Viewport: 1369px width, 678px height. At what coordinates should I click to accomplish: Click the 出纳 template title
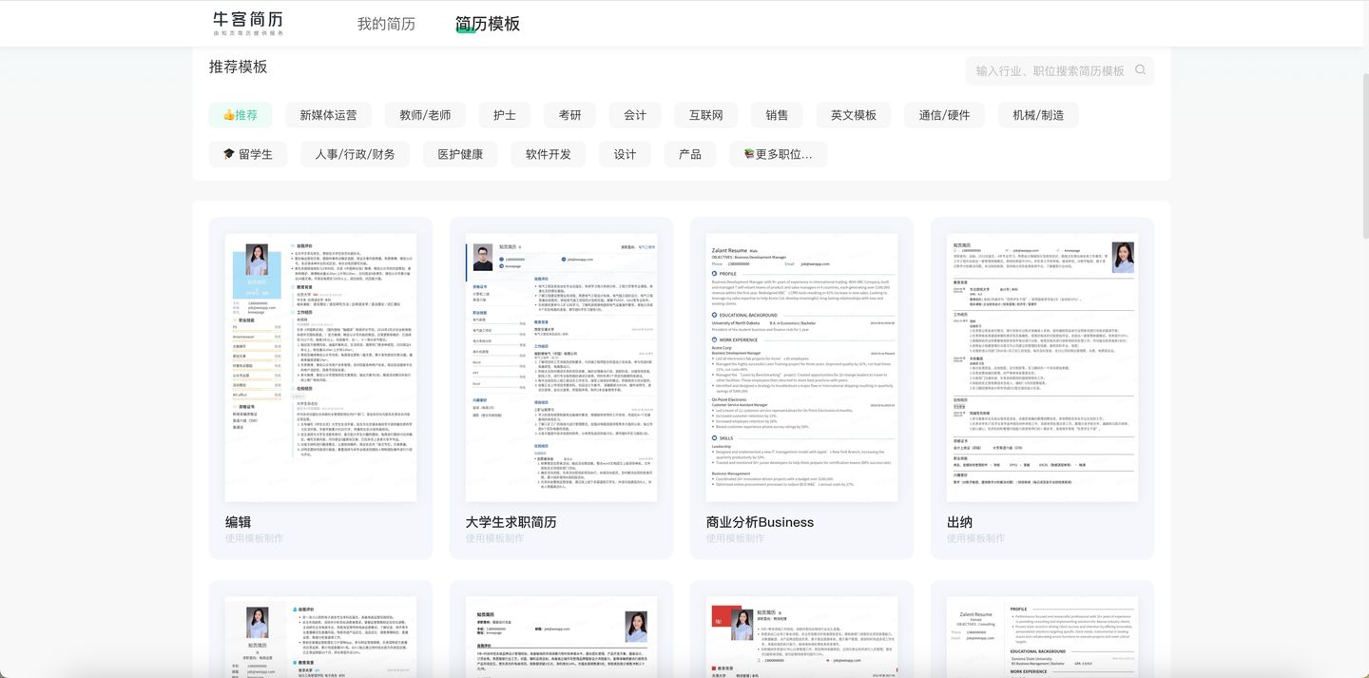point(960,522)
